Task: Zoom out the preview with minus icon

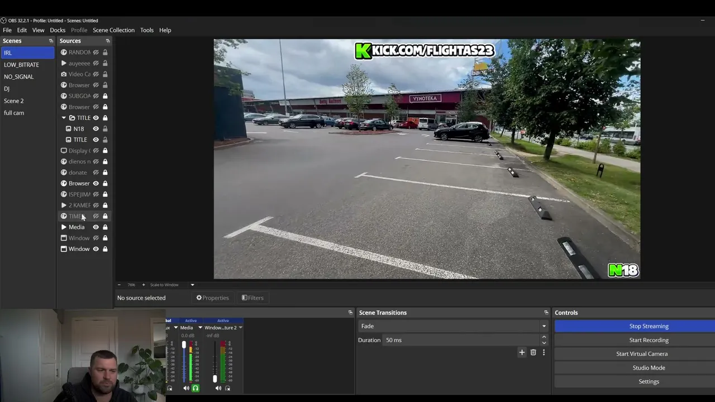Action: (x=119, y=285)
